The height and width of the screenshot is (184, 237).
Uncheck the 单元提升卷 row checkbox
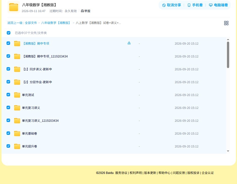click(8, 146)
